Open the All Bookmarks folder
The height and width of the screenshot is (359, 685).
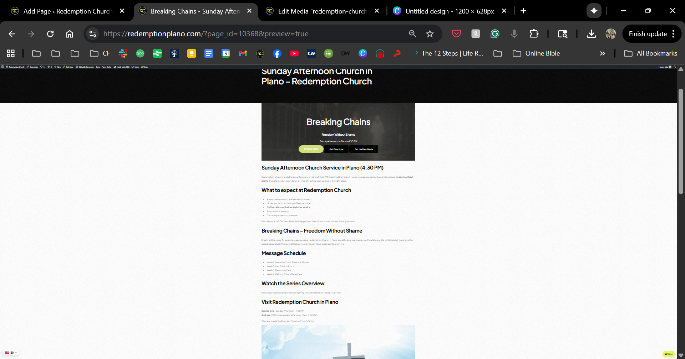point(650,53)
